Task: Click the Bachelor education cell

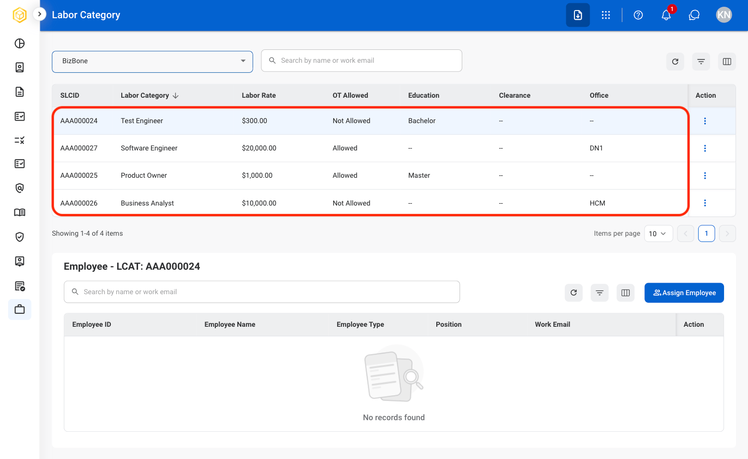Action: 422,121
